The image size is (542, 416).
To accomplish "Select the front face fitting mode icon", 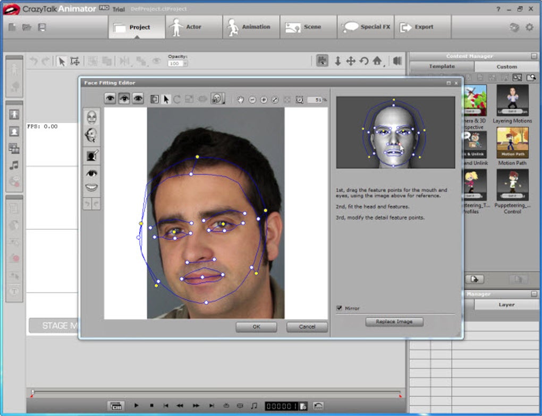I will pyautogui.click(x=91, y=118).
